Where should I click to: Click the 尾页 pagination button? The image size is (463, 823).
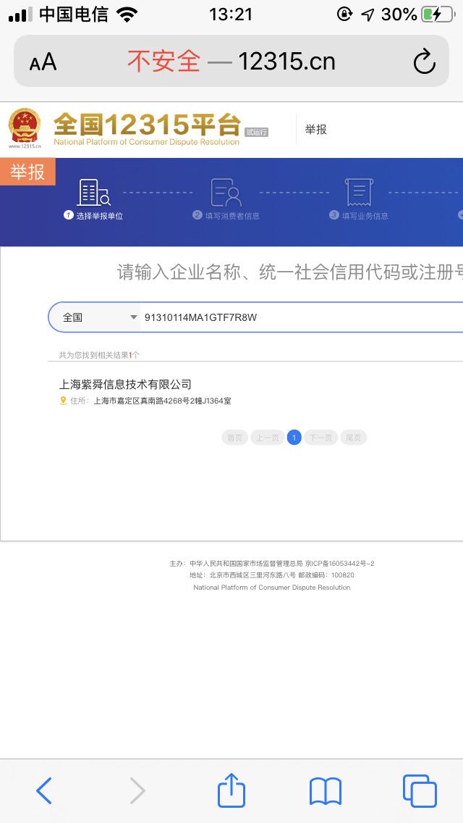click(354, 438)
